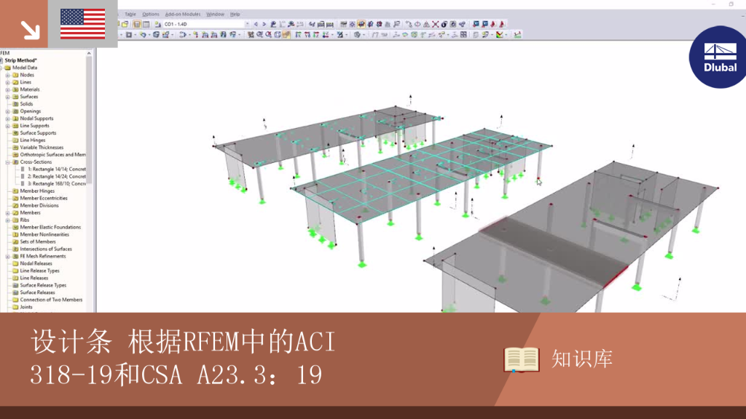Open the Add-on Modules menu

[183, 15]
